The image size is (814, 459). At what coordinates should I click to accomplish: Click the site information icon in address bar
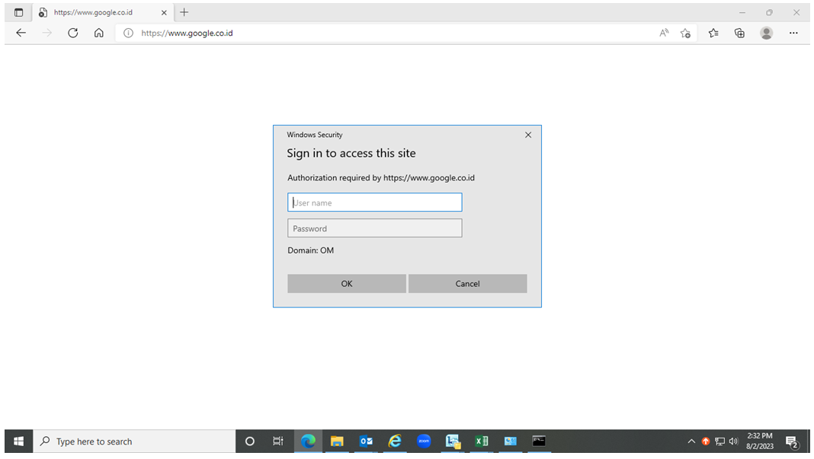coord(128,33)
